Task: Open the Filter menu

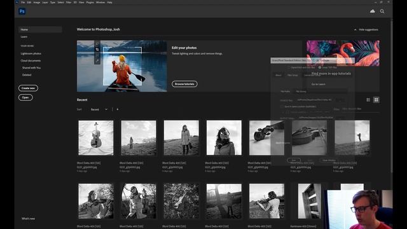Action: click(x=69, y=3)
